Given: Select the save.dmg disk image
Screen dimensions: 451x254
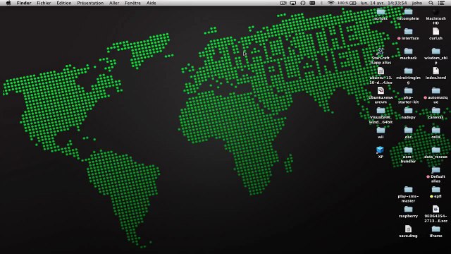Looking at the screenshot, I should coord(408,229).
